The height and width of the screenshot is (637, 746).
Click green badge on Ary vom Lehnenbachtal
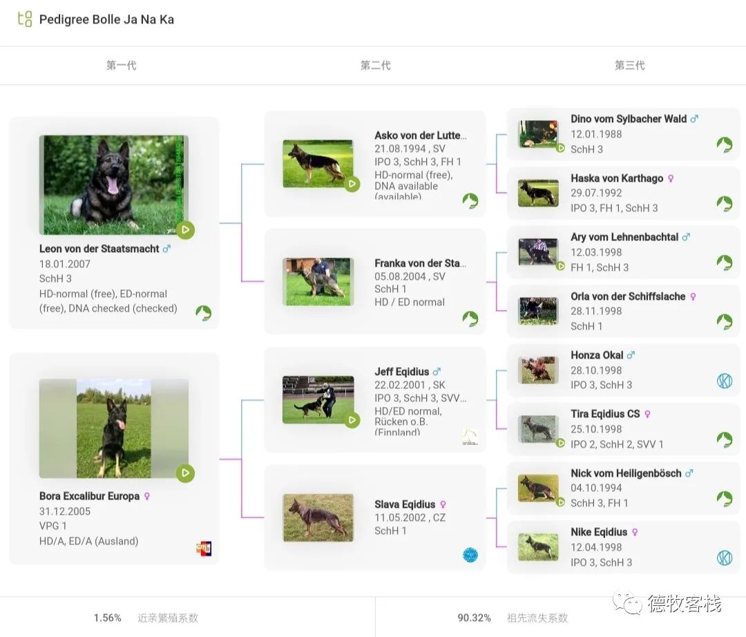(725, 263)
